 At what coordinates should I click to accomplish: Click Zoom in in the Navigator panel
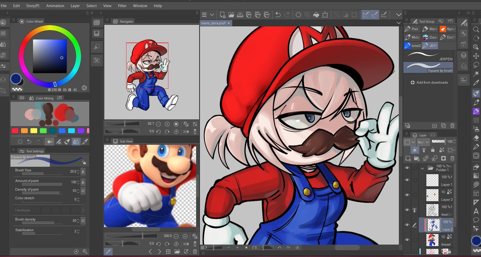tap(167, 124)
